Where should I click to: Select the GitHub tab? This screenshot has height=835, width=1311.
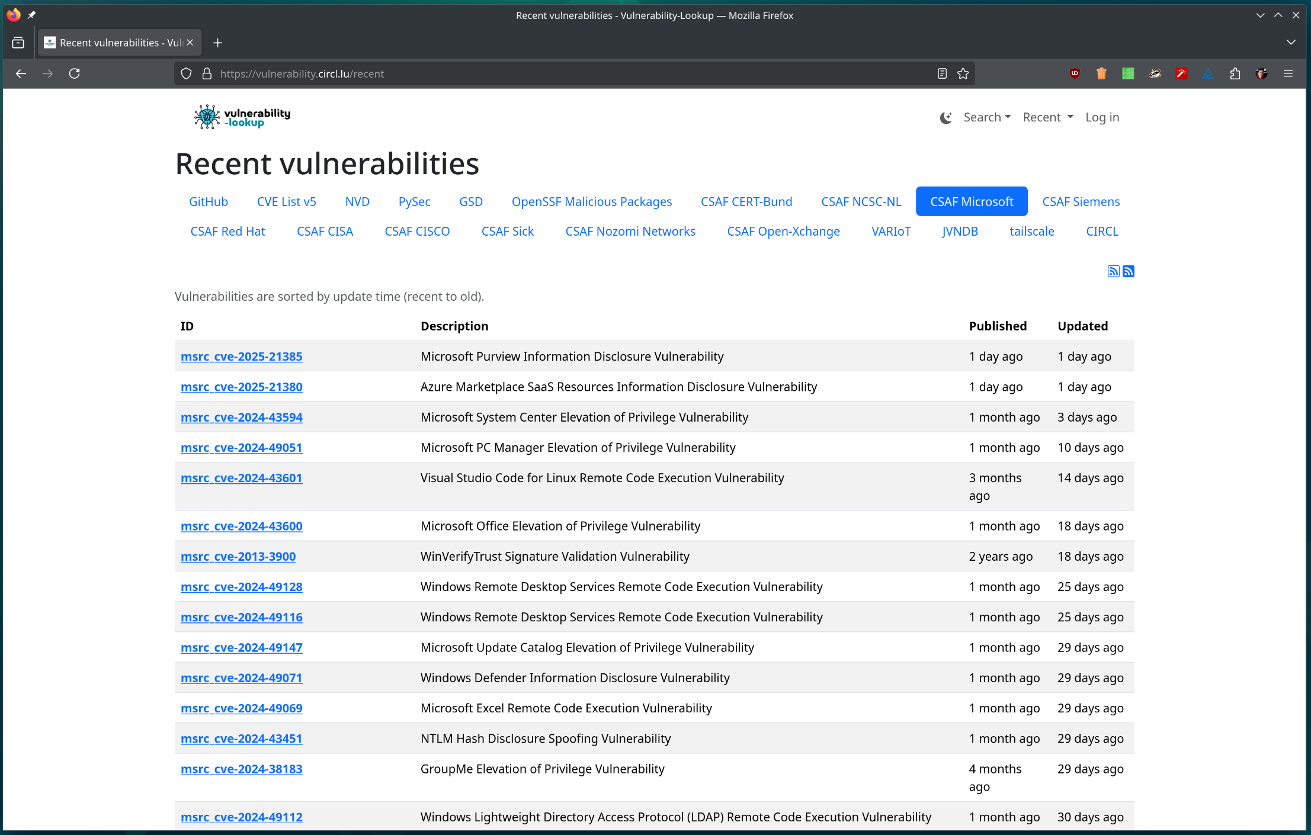coord(209,201)
